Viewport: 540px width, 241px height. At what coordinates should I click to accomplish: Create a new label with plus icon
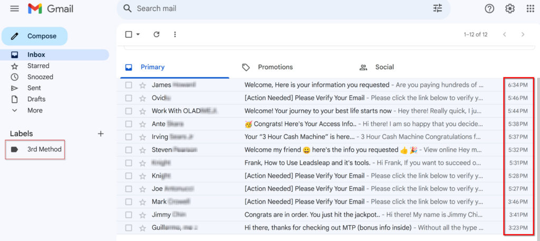point(101,134)
